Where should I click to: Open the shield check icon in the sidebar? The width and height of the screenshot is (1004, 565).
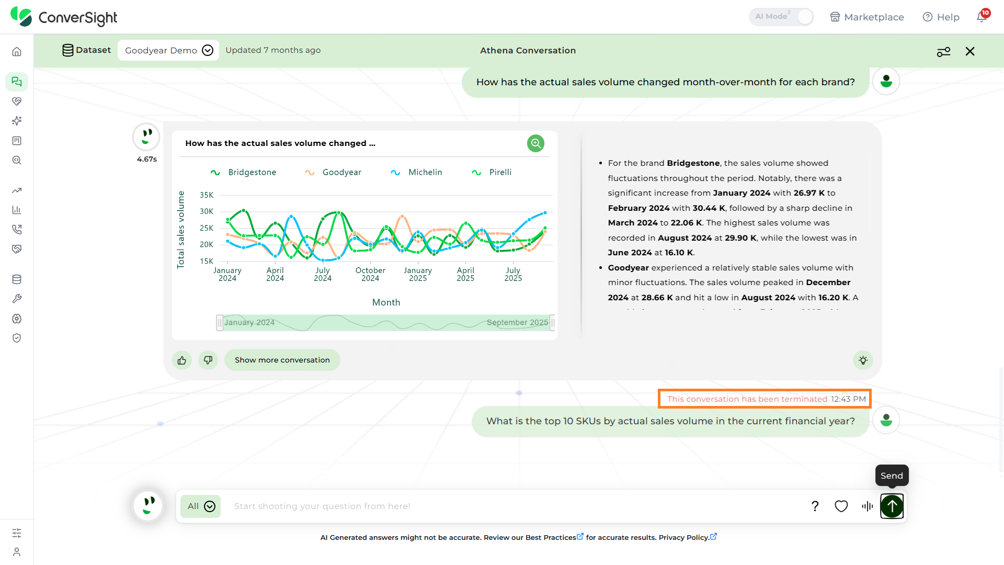(17, 338)
